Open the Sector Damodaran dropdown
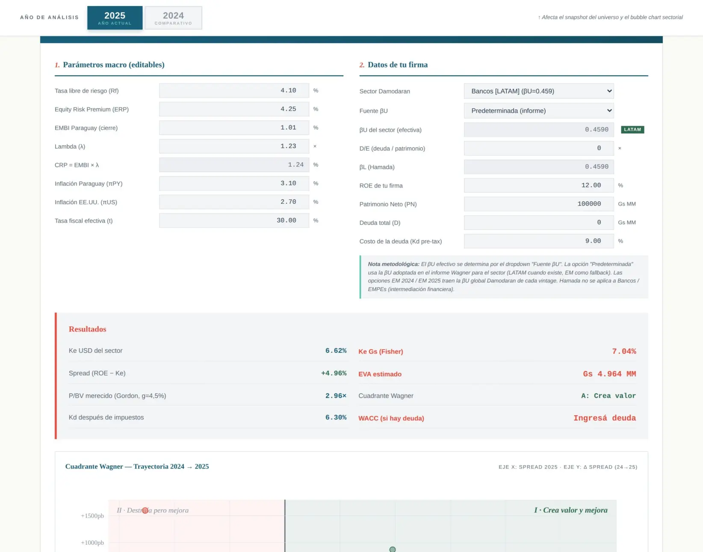 [x=539, y=91]
